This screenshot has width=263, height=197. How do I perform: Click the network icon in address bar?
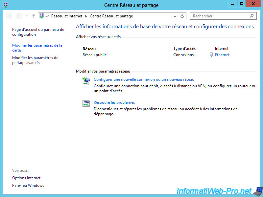point(42,16)
